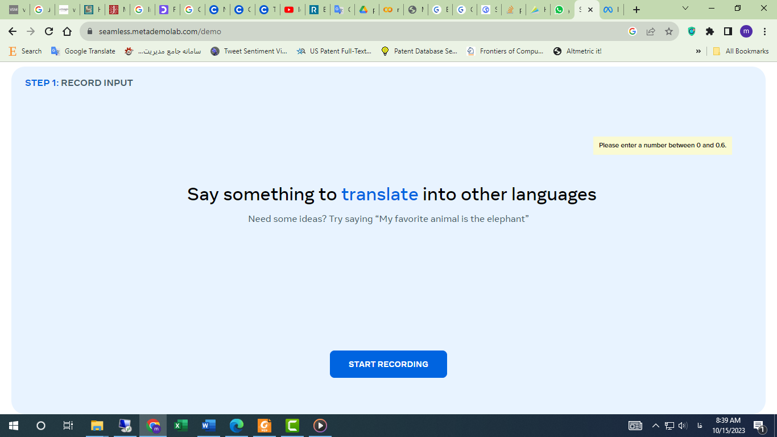Open the Chrome three-dot menu
This screenshot has height=437, width=777.
click(x=765, y=31)
